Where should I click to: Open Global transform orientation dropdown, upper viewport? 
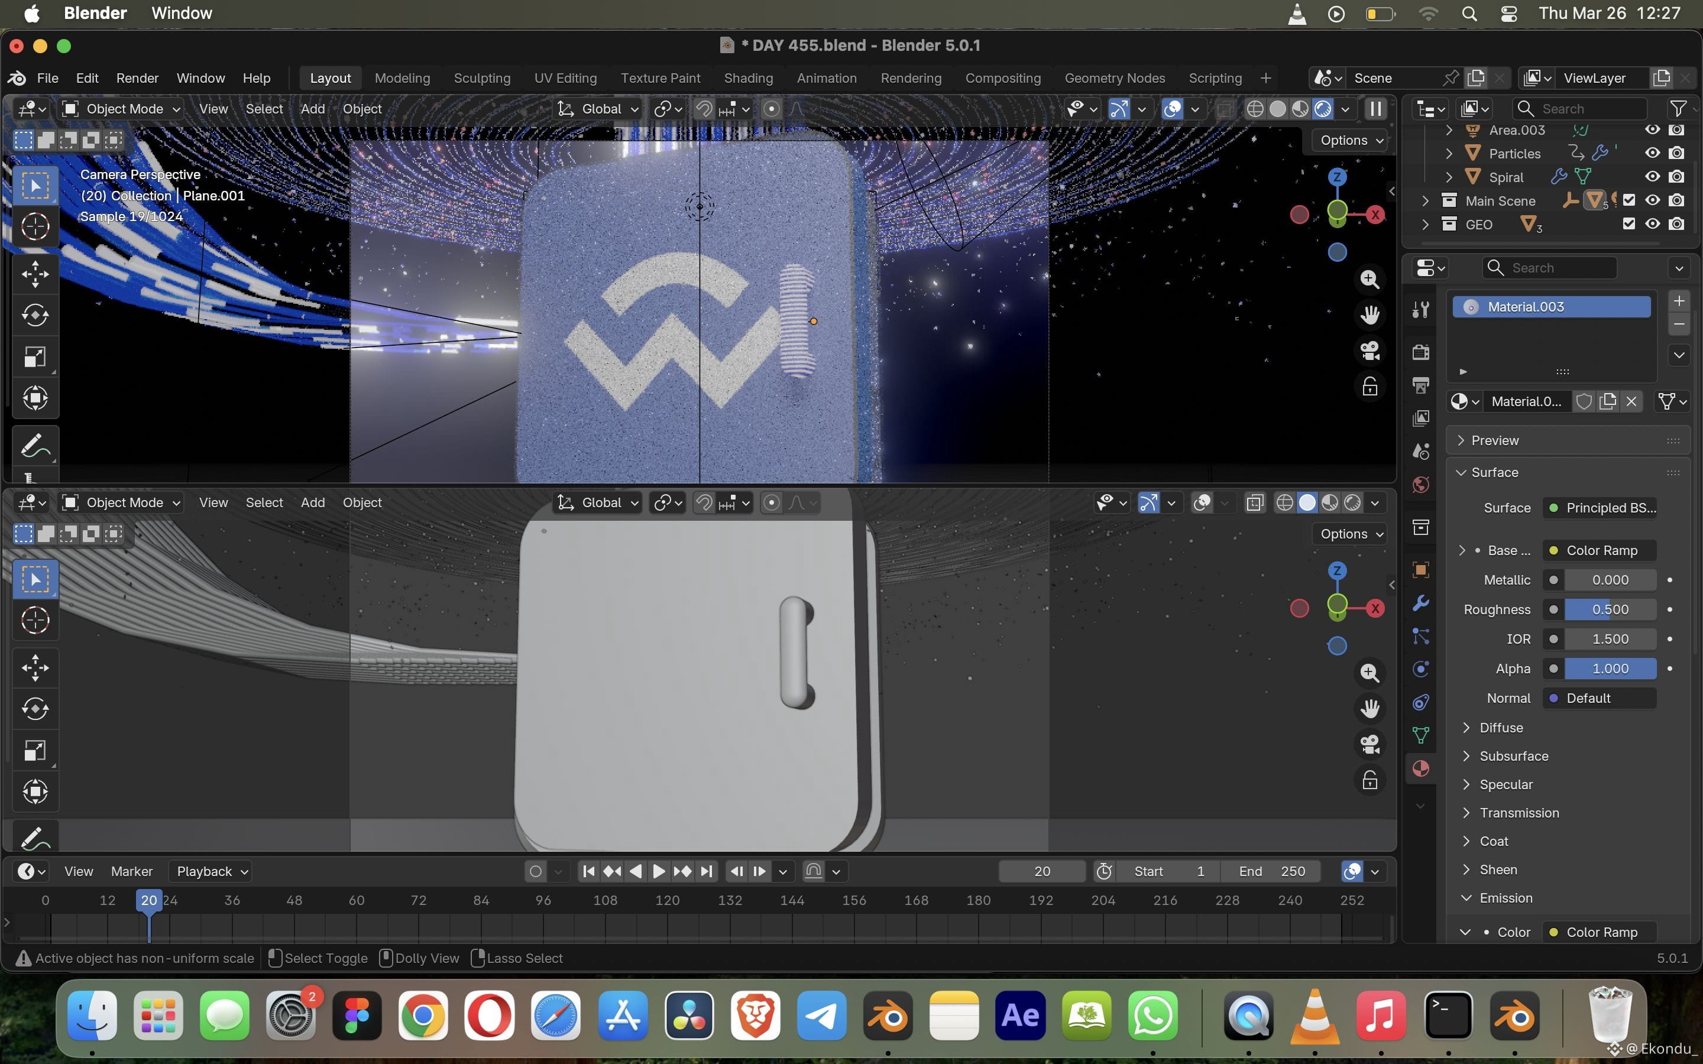(598, 109)
